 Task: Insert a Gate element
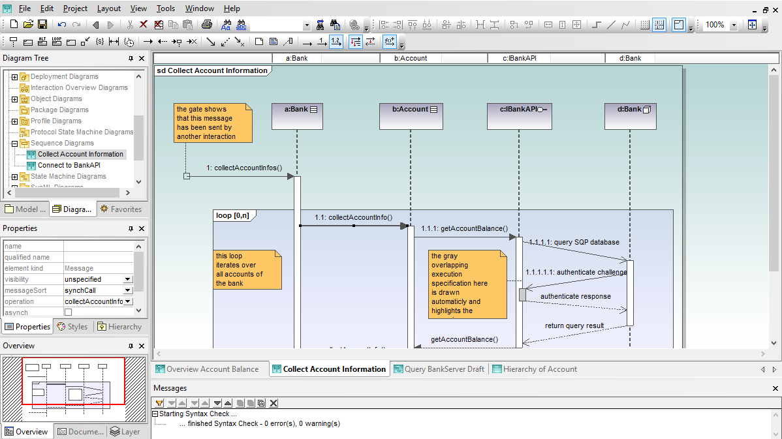point(86,42)
